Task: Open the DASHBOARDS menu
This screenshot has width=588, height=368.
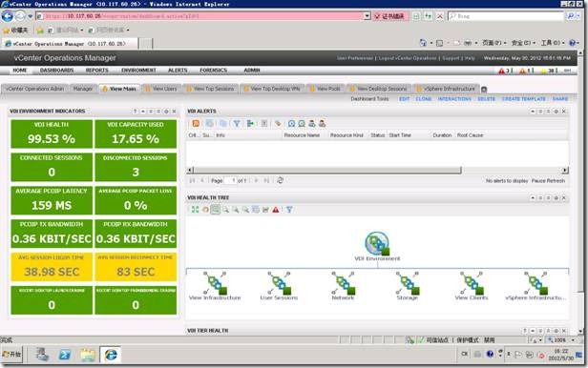Action: [56, 70]
